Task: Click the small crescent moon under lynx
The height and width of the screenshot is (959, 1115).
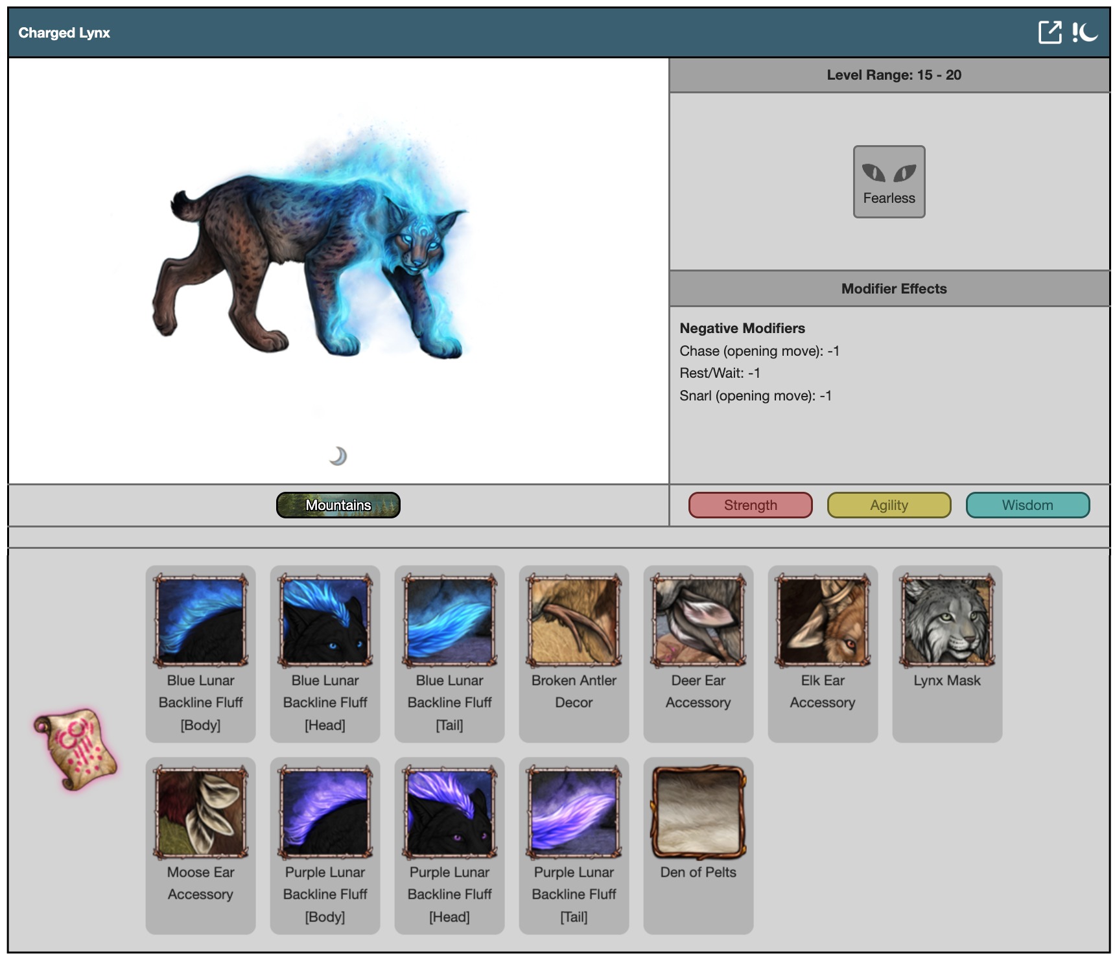Action: 338,456
